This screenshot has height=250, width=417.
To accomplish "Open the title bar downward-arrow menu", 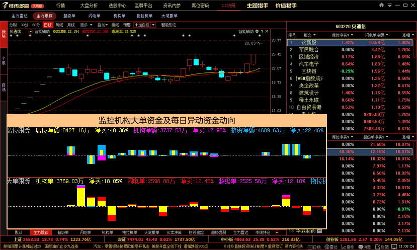I will coord(390,5).
